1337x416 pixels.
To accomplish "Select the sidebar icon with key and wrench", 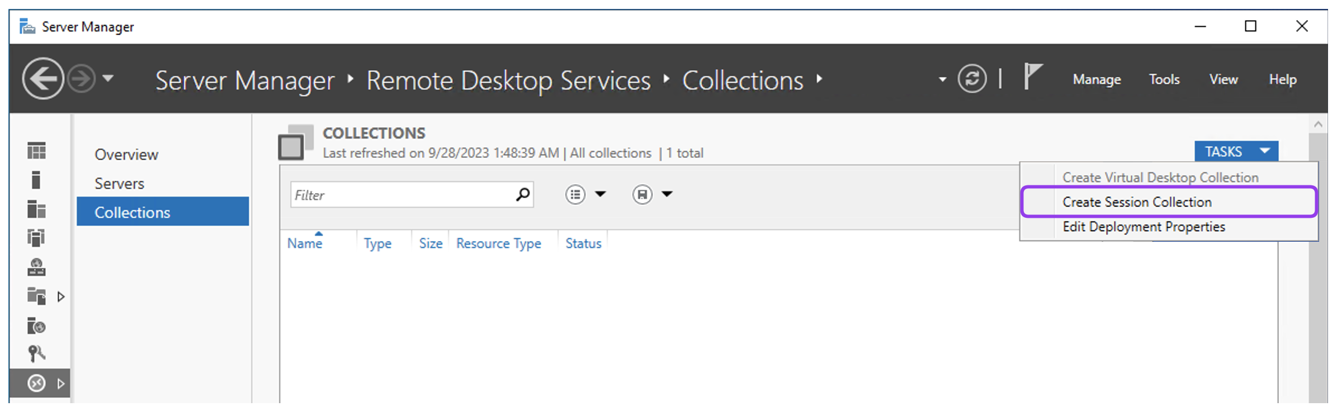I will [36, 353].
